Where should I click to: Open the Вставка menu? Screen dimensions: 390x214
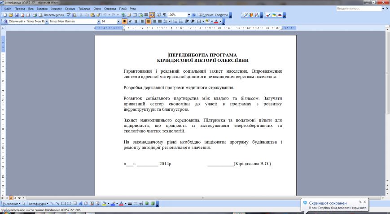(x=42, y=9)
